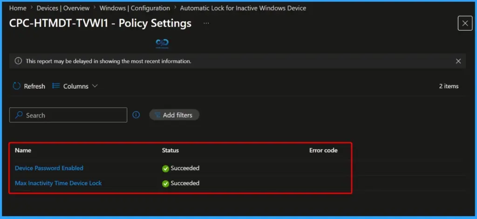Open the Device Password Enabled setting
Viewport: 477px width, 219px height.
pos(49,168)
